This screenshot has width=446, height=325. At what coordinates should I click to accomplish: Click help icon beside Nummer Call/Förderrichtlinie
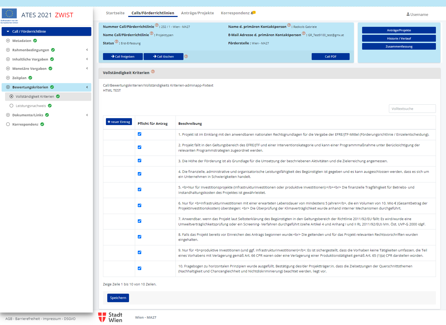click(157, 25)
